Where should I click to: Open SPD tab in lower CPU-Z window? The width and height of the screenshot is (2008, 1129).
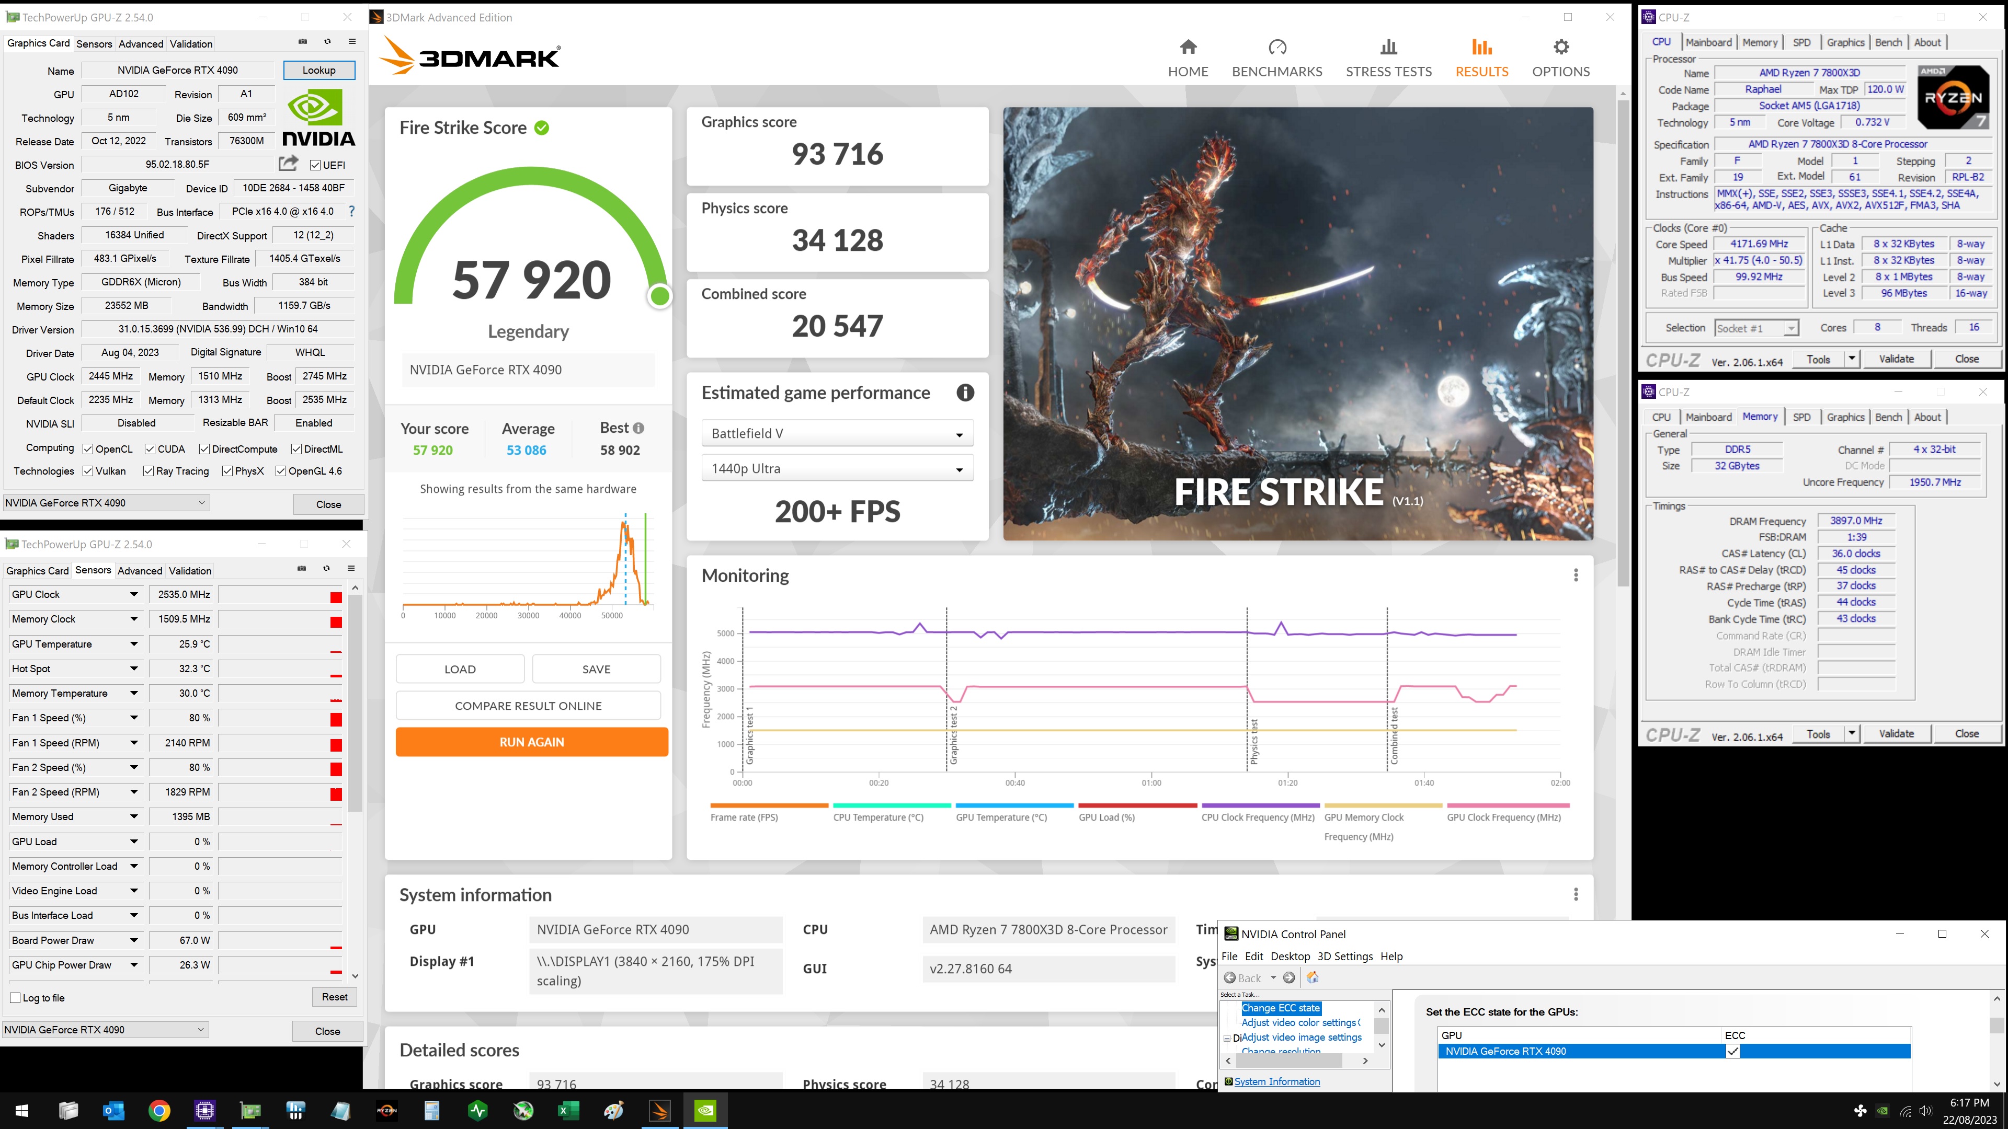(x=1801, y=417)
